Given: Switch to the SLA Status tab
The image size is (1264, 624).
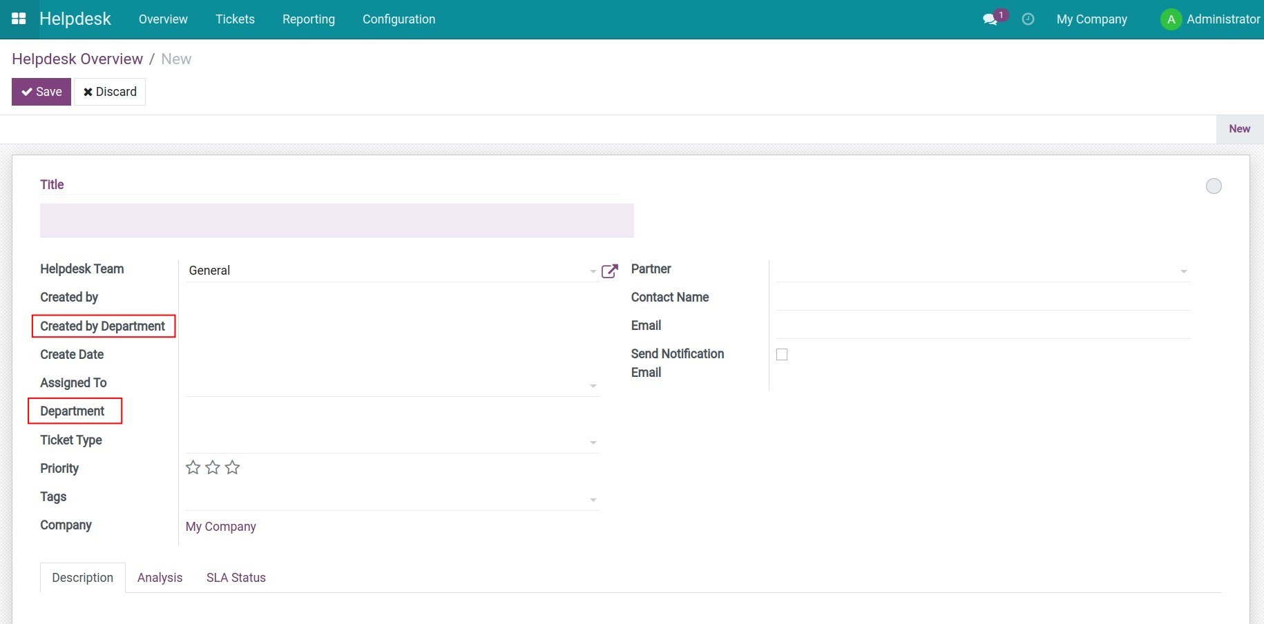Looking at the screenshot, I should (x=236, y=578).
